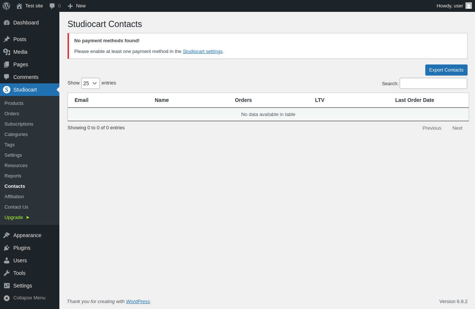Viewport: 475px width, 309px height.
Task: Click the Studiocart S icon in sidebar
Action: [7, 90]
